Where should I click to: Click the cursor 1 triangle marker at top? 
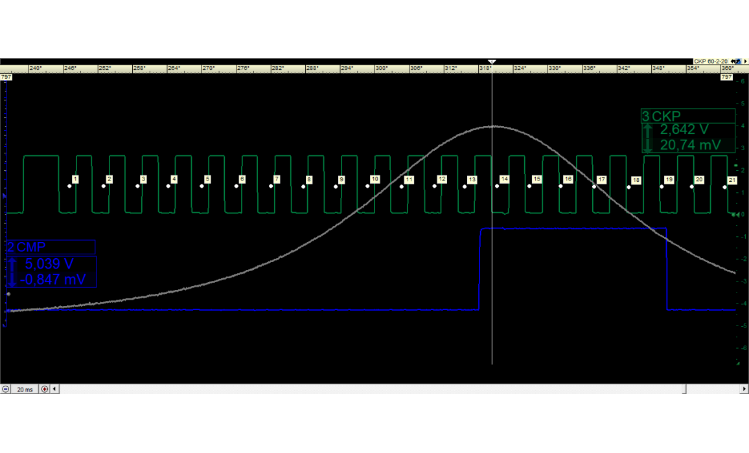click(x=492, y=61)
